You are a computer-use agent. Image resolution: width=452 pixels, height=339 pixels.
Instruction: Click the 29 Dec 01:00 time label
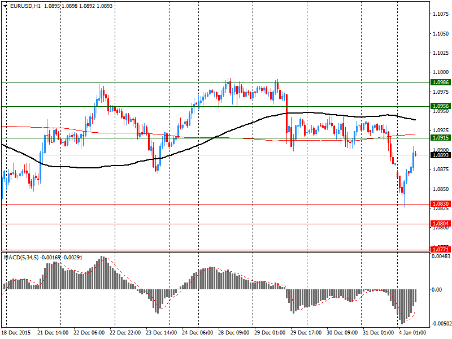pyautogui.click(x=270, y=333)
